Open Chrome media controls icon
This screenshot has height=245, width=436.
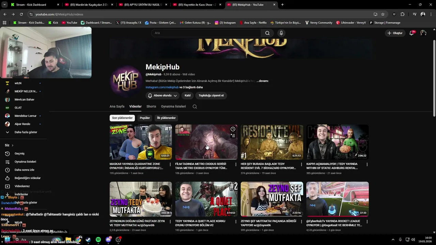click(x=415, y=14)
